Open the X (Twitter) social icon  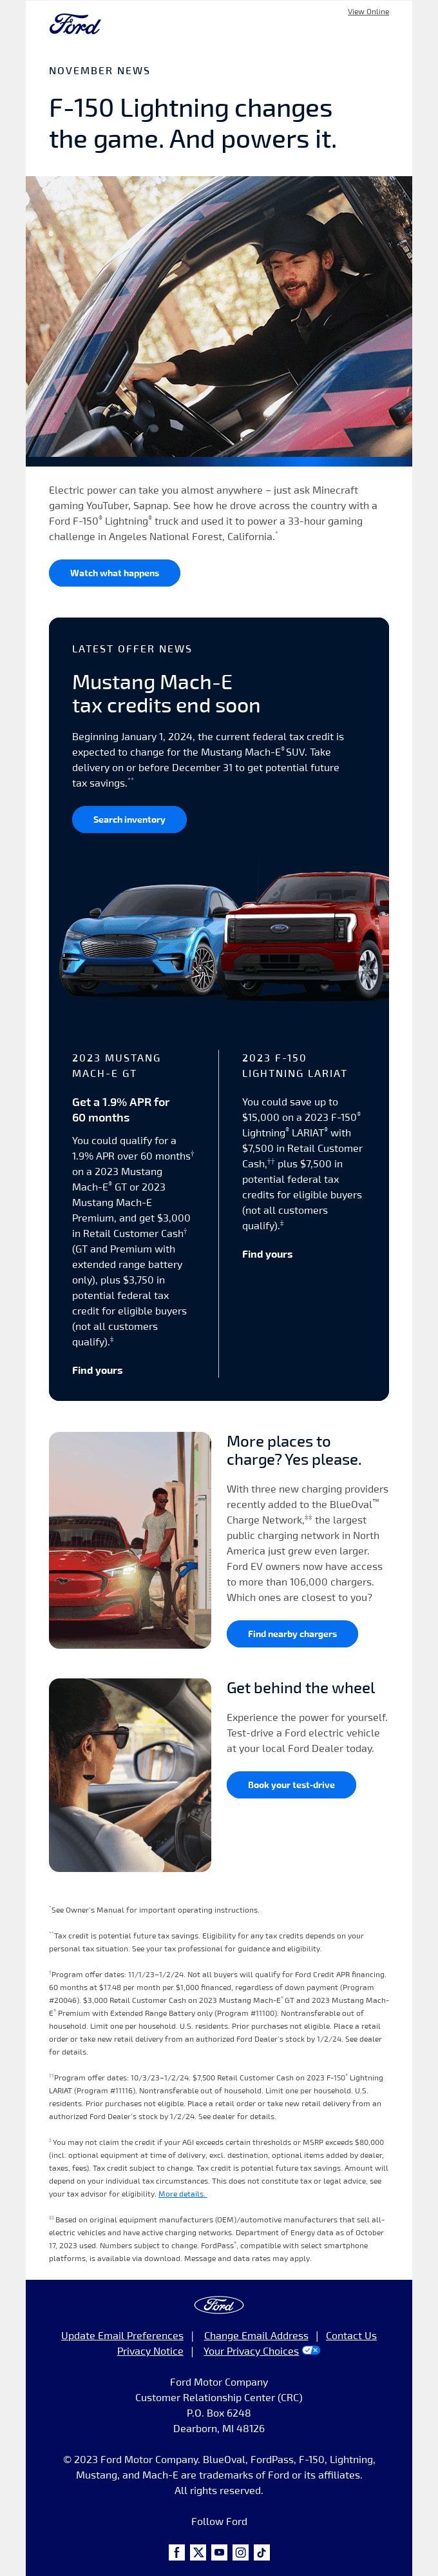point(198,2552)
